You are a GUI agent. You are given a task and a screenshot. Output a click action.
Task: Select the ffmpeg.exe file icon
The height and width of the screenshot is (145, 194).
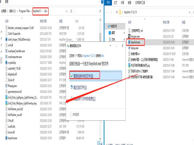(x=6, y=86)
